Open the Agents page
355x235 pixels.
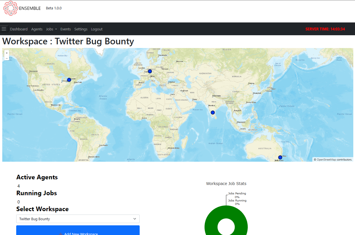click(x=37, y=29)
